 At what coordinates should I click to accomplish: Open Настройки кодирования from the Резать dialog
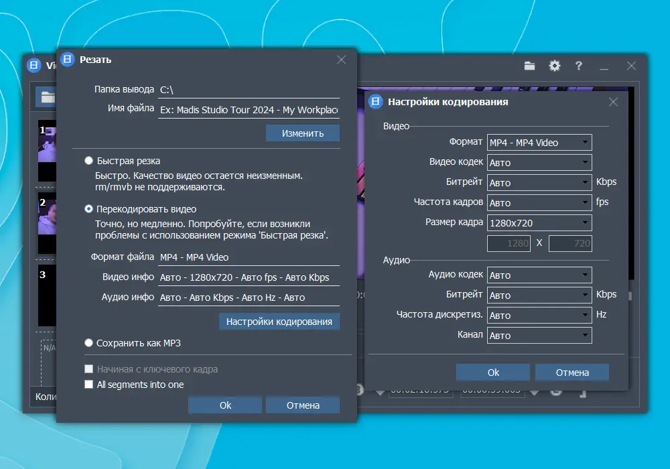tap(279, 322)
